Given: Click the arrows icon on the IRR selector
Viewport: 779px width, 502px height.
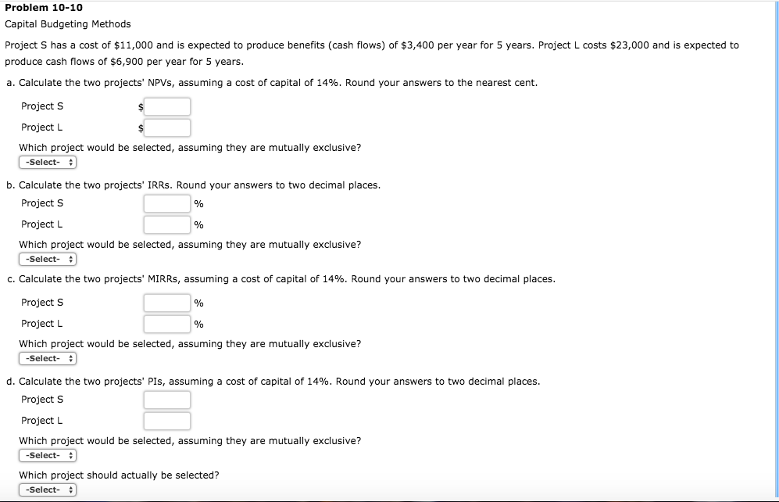Looking at the screenshot, I should 69,259.
